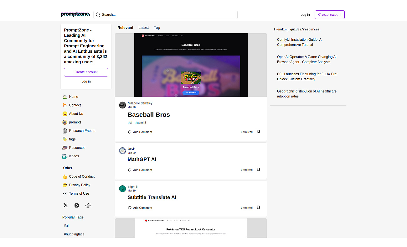Click Devin's avatar

pyautogui.click(x=122, y=151)
